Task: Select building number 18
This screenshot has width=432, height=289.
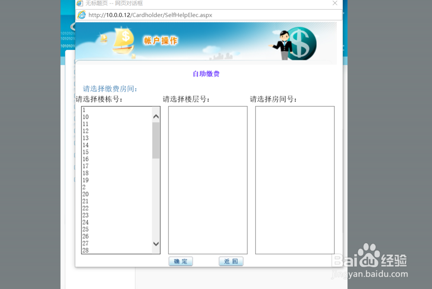Action: [117, 173]
